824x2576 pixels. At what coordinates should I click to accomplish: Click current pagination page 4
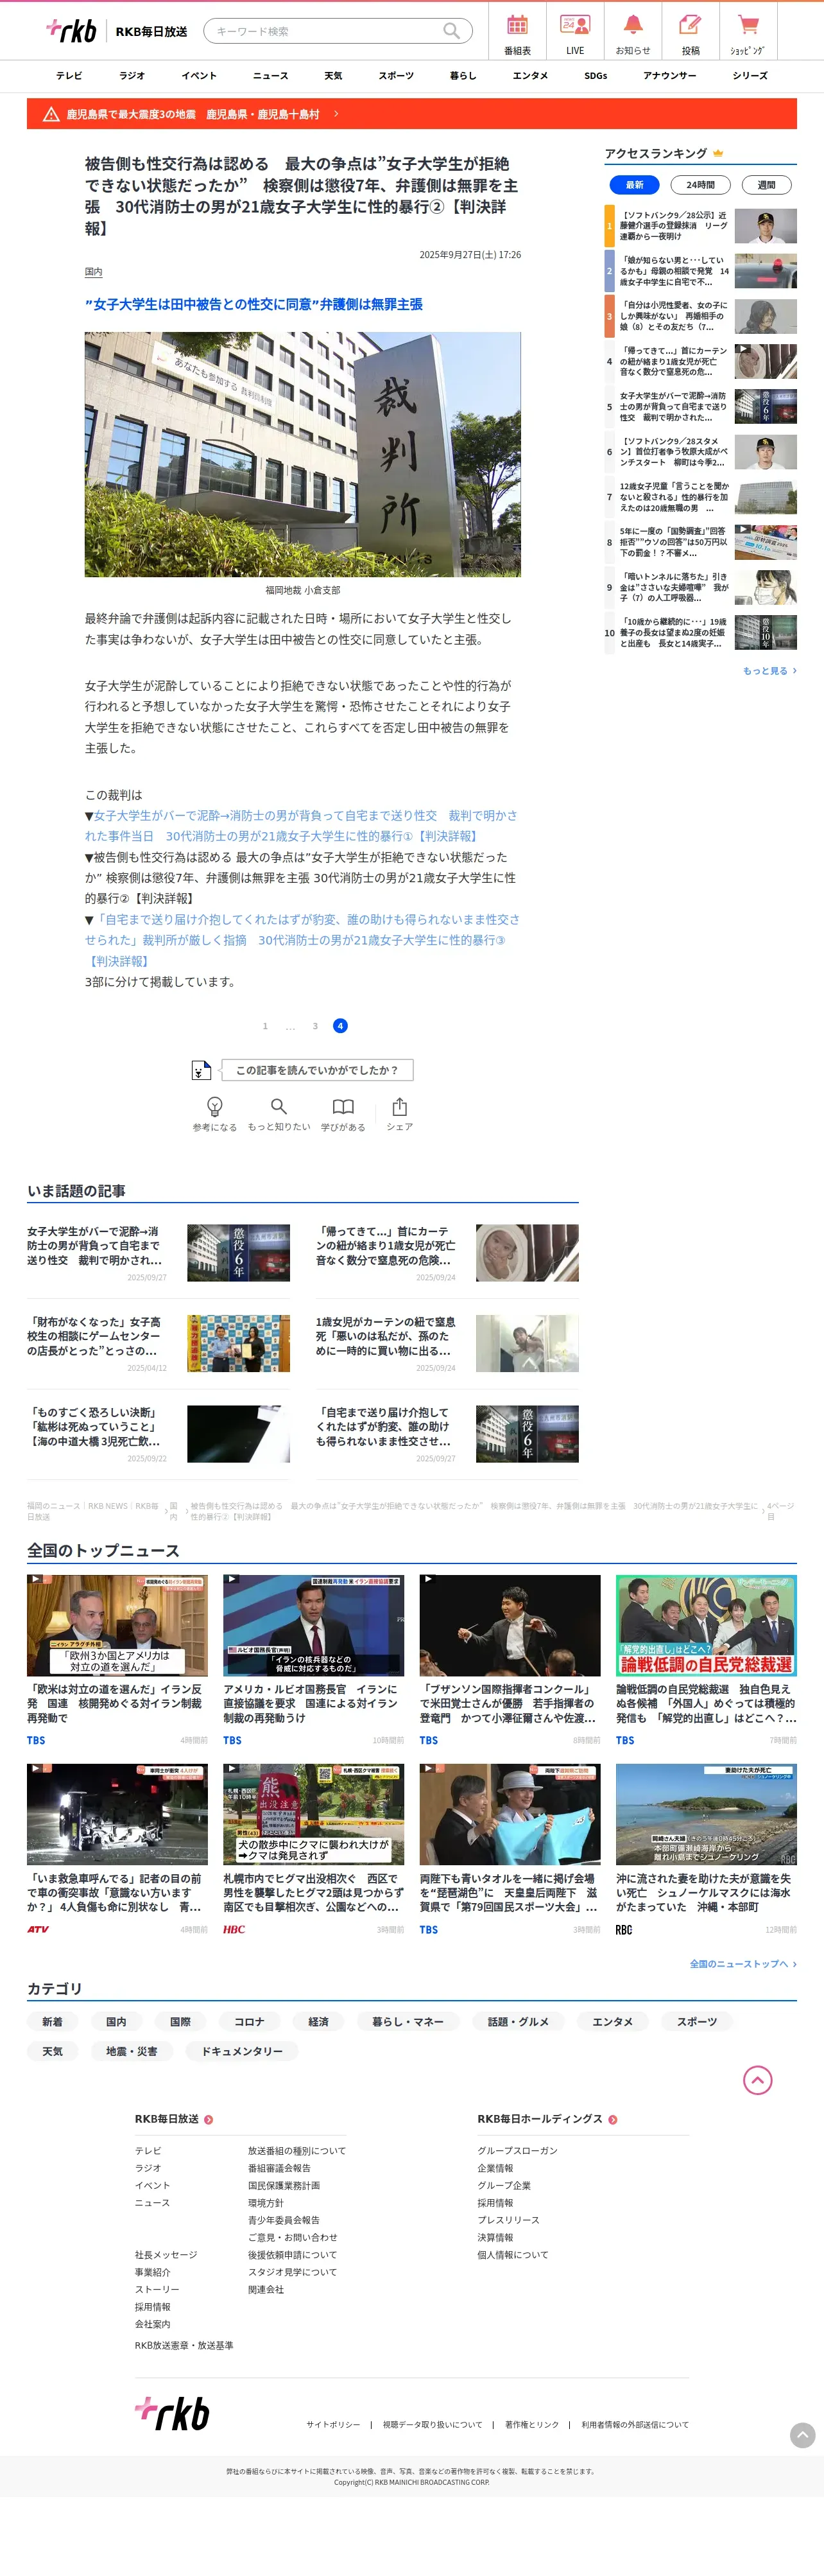pyautogui.click(x=340, y=1026)
